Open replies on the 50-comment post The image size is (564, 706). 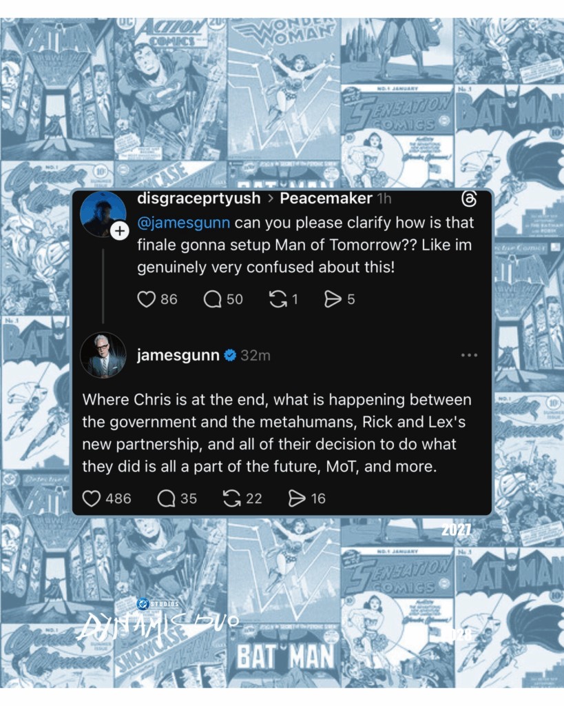(x=212, y=299)
